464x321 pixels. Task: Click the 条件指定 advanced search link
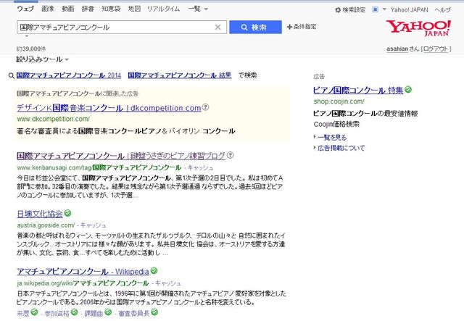tap(304, 27)
